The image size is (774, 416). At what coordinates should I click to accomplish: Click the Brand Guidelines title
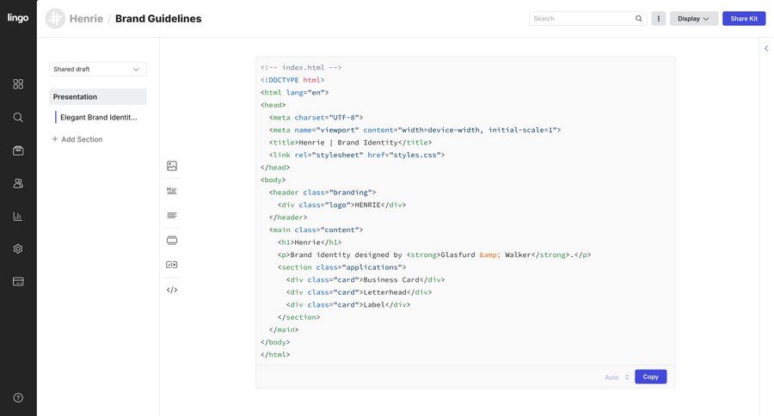point(158,19)
